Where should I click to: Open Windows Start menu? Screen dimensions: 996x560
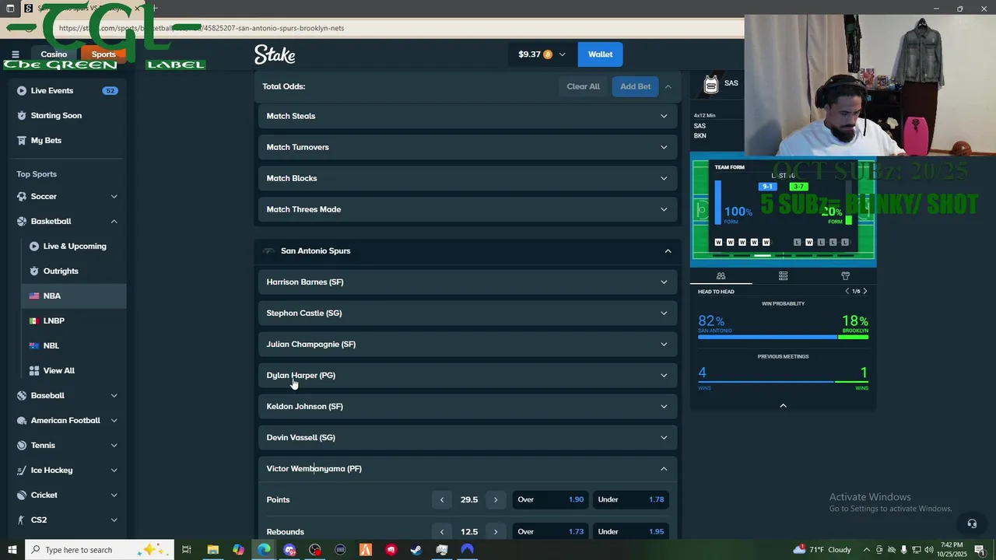(12, 550)
